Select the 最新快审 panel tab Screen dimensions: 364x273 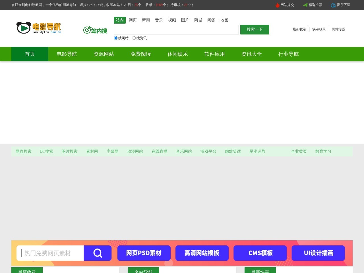point(260,270)
